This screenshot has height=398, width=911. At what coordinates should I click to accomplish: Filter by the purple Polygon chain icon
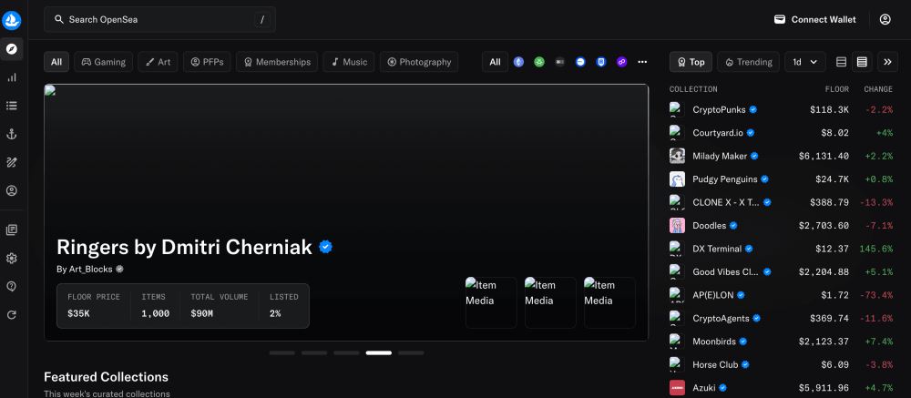(x=622, y=62)
